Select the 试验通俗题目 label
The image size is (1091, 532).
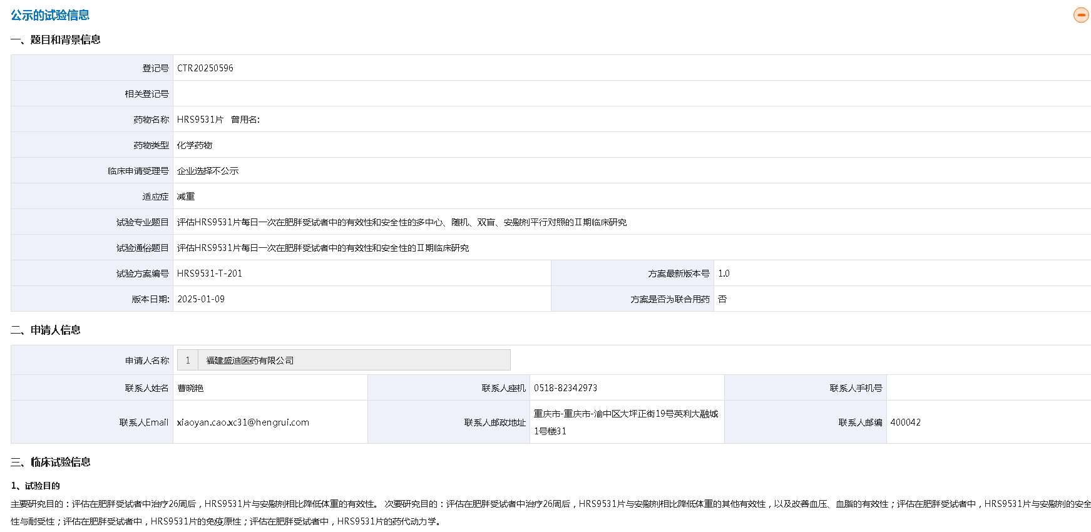tap(143, 248)
